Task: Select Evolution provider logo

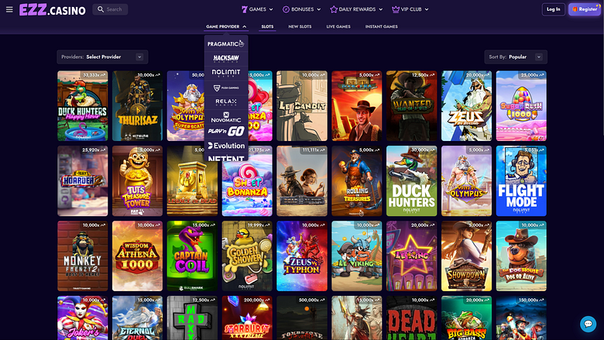Action: 226,146
